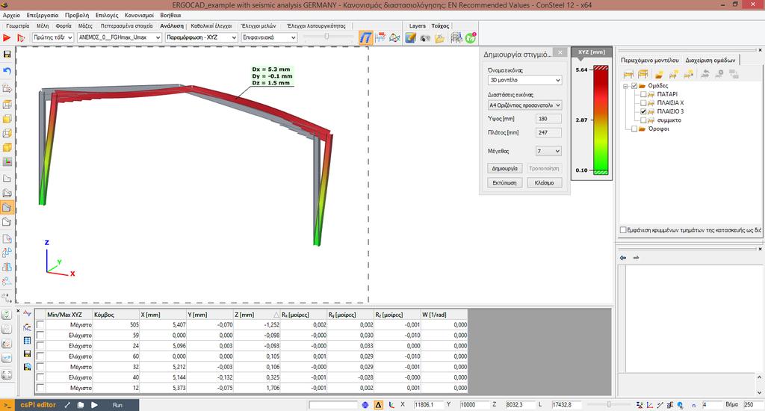The height and width of the screenshot is (411, 765).
Task: Open the Όνομα εικόνας 3D μοντέλο dropdown
Action: point(524,80)
